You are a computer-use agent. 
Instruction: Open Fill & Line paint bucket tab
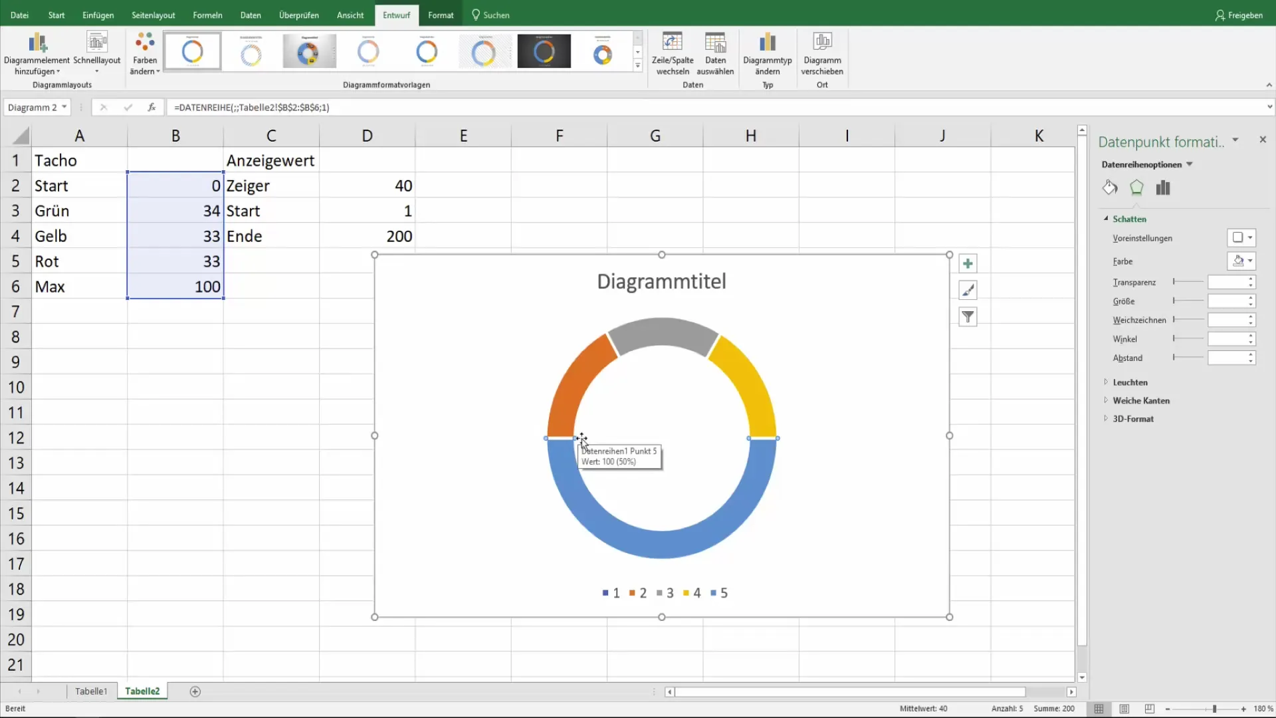click(x=1110, y=187)
